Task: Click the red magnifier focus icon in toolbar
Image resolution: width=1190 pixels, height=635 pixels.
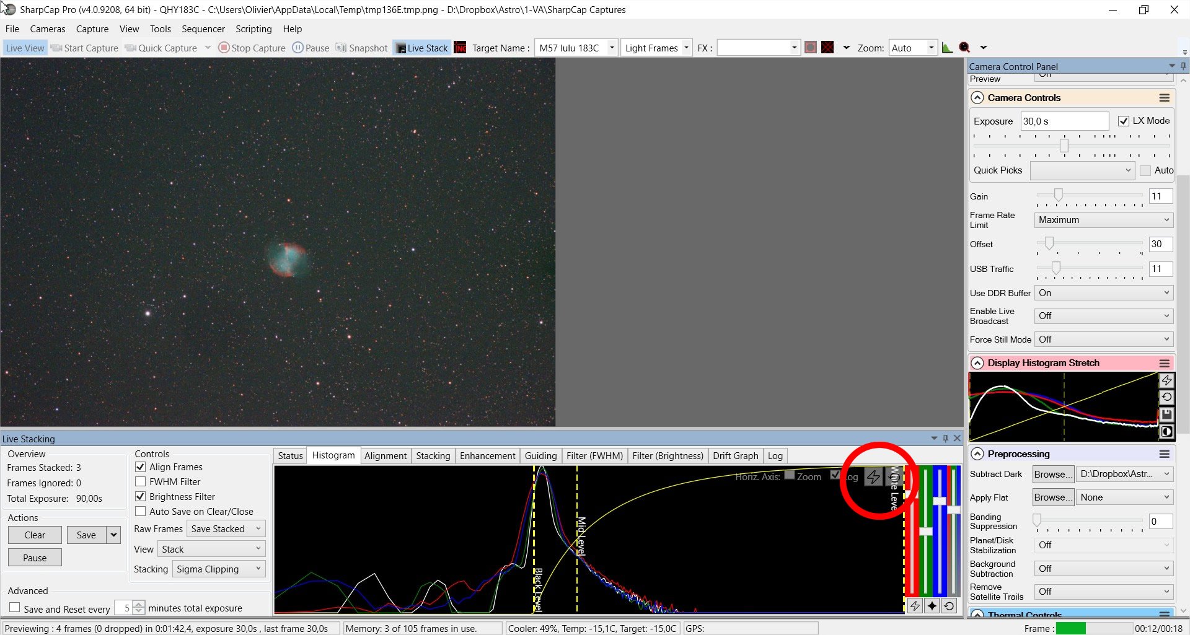Action: coord(964,48)
